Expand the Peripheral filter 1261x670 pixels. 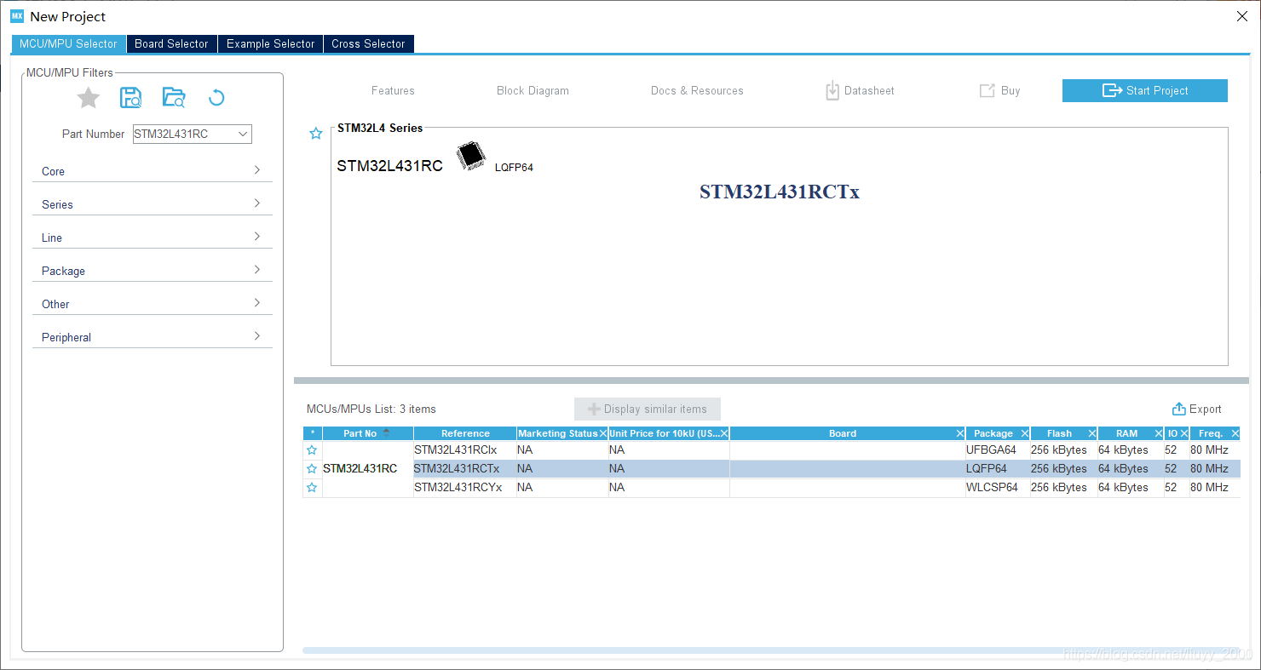151,337
